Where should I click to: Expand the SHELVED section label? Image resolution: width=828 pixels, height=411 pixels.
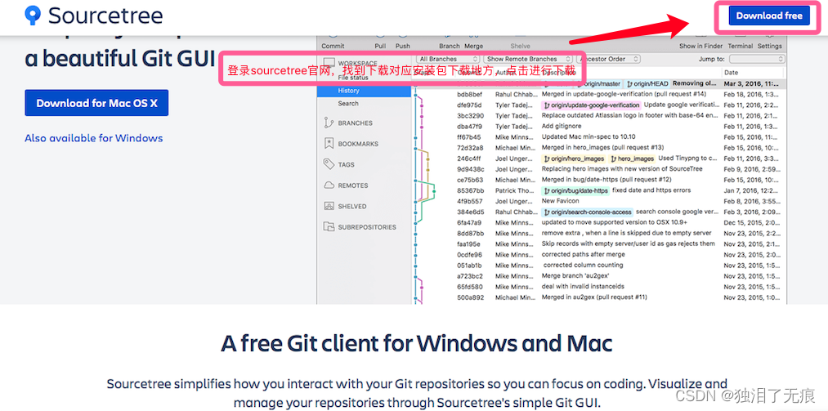(x=351, y=206)
